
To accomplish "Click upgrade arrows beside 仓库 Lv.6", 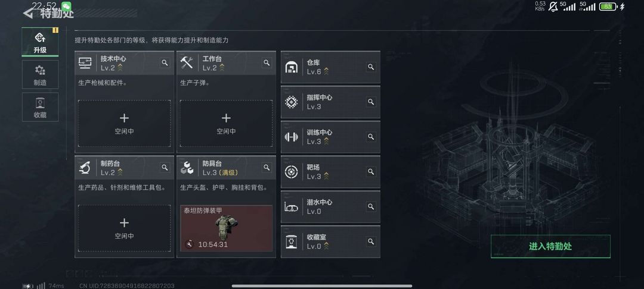I will (326, 71).
